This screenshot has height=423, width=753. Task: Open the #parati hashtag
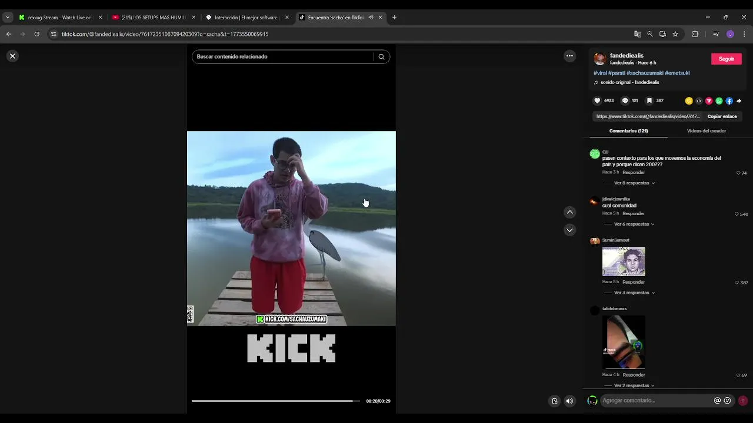[617, 73]
